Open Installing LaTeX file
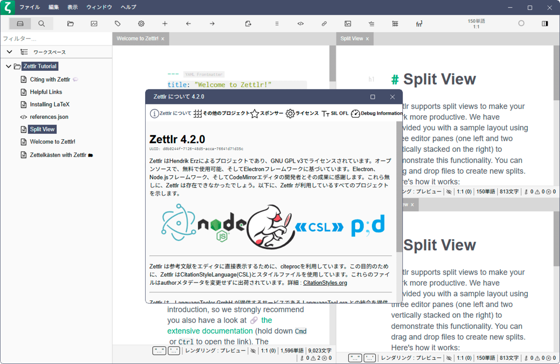The width and height of the screenshot is (560, 364). [x=49, y=104]
